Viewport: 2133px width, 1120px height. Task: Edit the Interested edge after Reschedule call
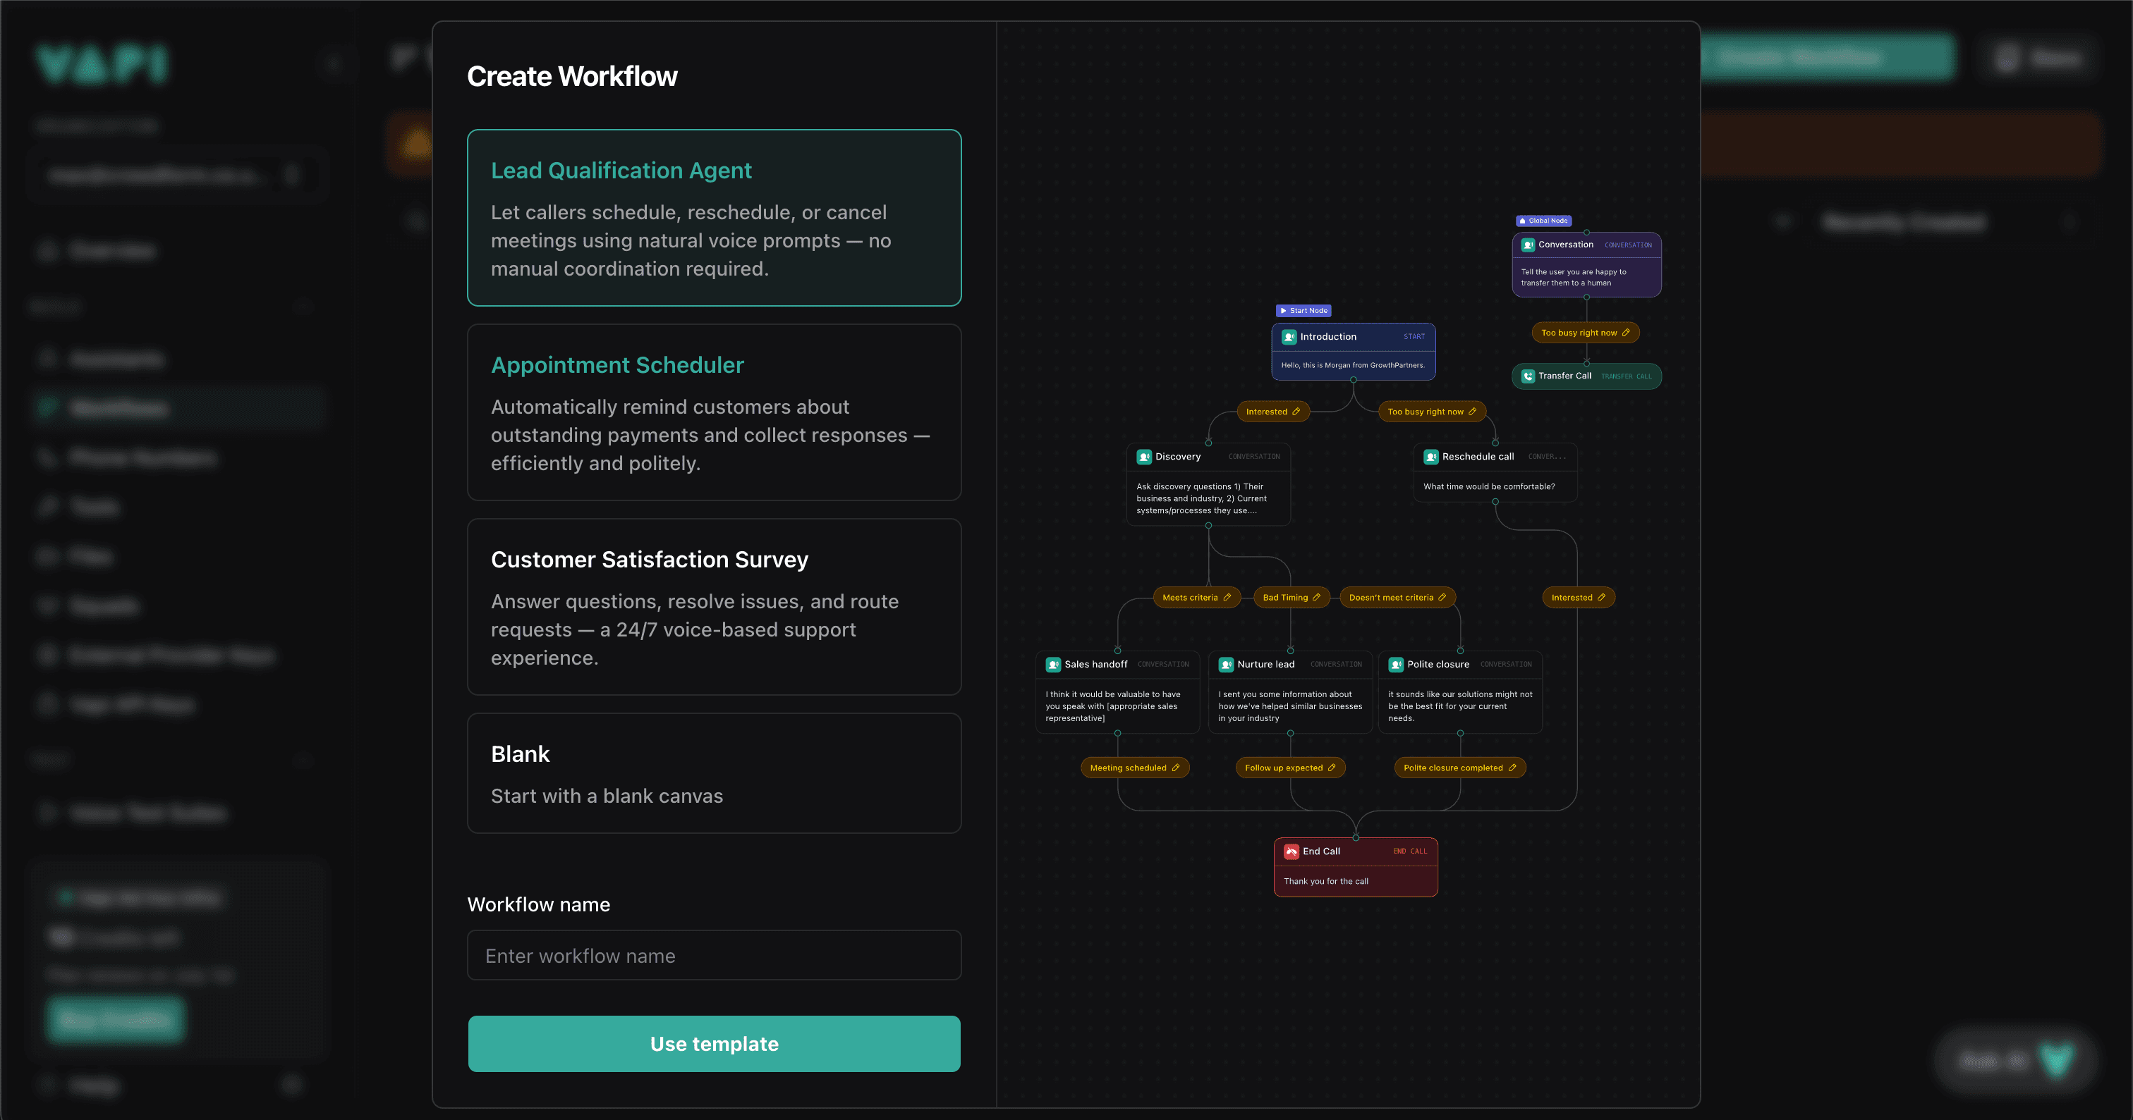(x=1601, y=597)
